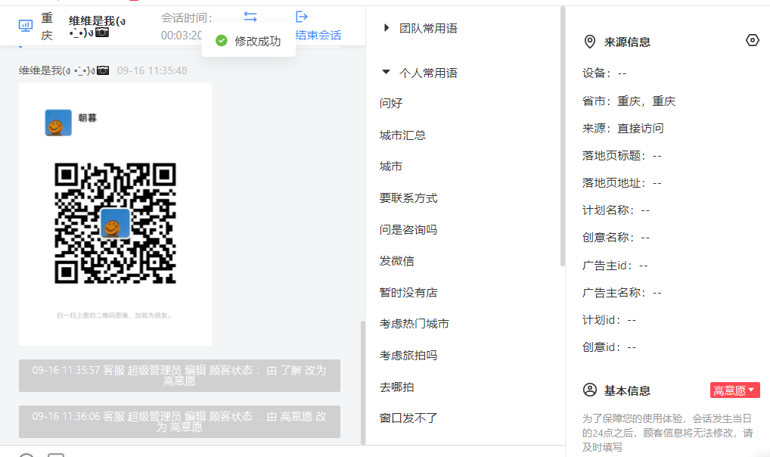Click the transfer conversation arrows icon

pos(250,17)
